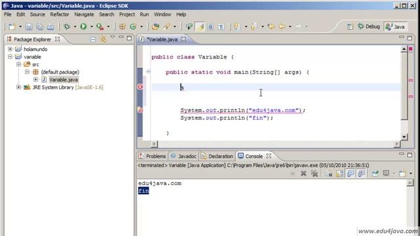Click the Save All toolbar icon
The height and width of the screenshot is (236, 420).
39,26
